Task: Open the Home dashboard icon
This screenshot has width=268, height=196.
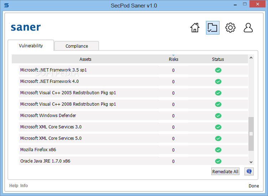Action: [x=195, y=28]
